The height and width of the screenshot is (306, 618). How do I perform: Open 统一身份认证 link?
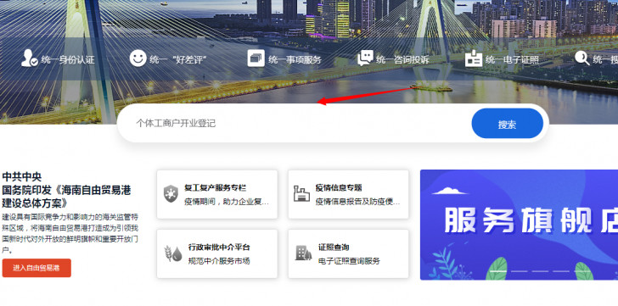(68, 60)
